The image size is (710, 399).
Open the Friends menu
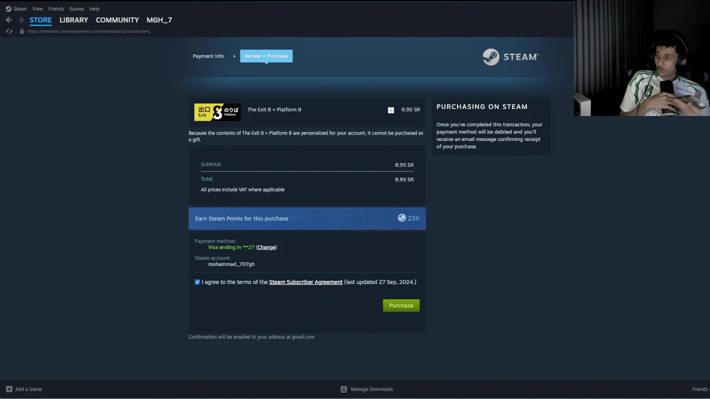(x=56, y=9)
